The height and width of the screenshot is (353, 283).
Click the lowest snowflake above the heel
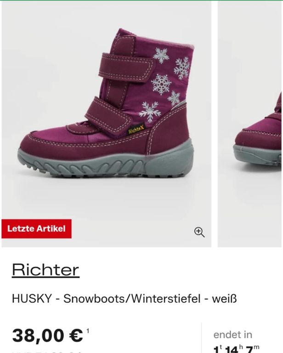(x=150, y=111)
